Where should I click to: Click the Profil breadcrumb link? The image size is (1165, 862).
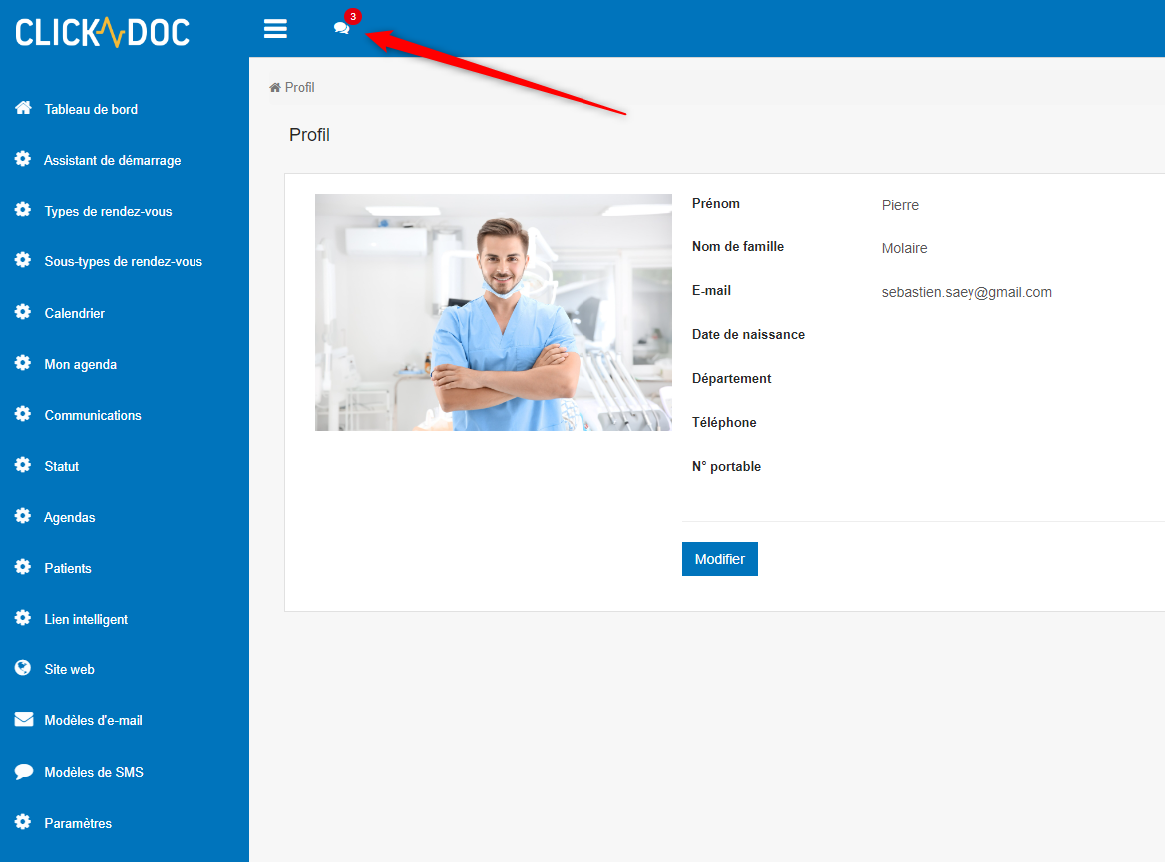point(300,87)
